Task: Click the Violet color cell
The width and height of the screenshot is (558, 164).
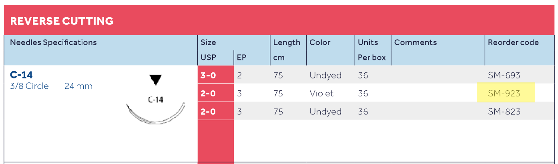Action: tap(322, 94)
